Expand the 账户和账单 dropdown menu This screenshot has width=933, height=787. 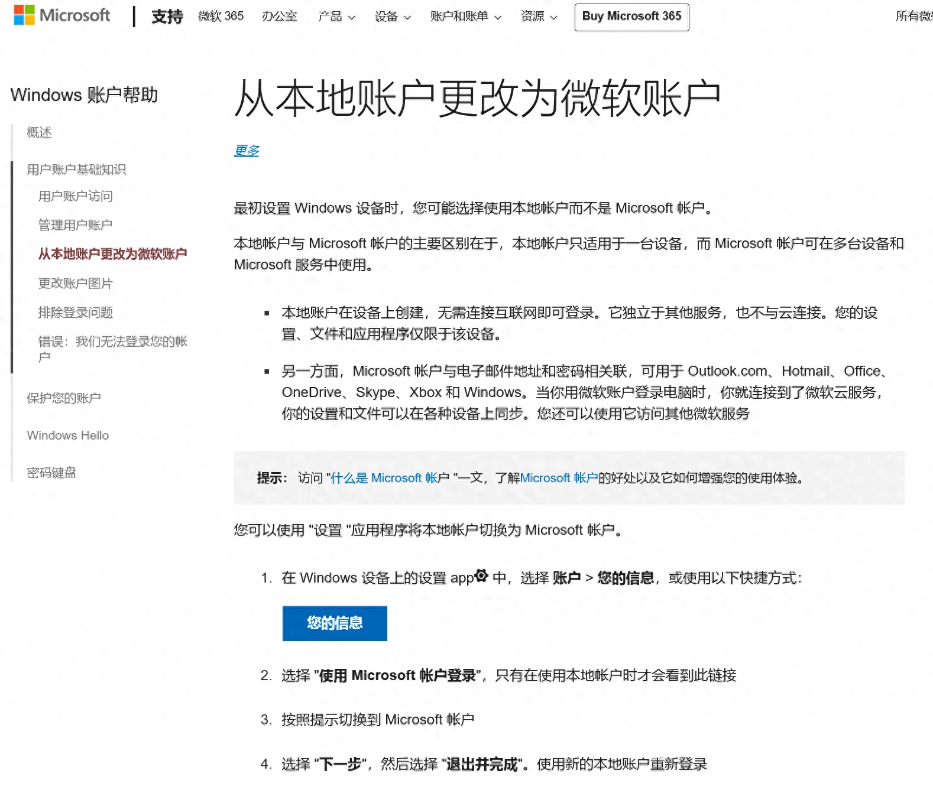(466, 17)
